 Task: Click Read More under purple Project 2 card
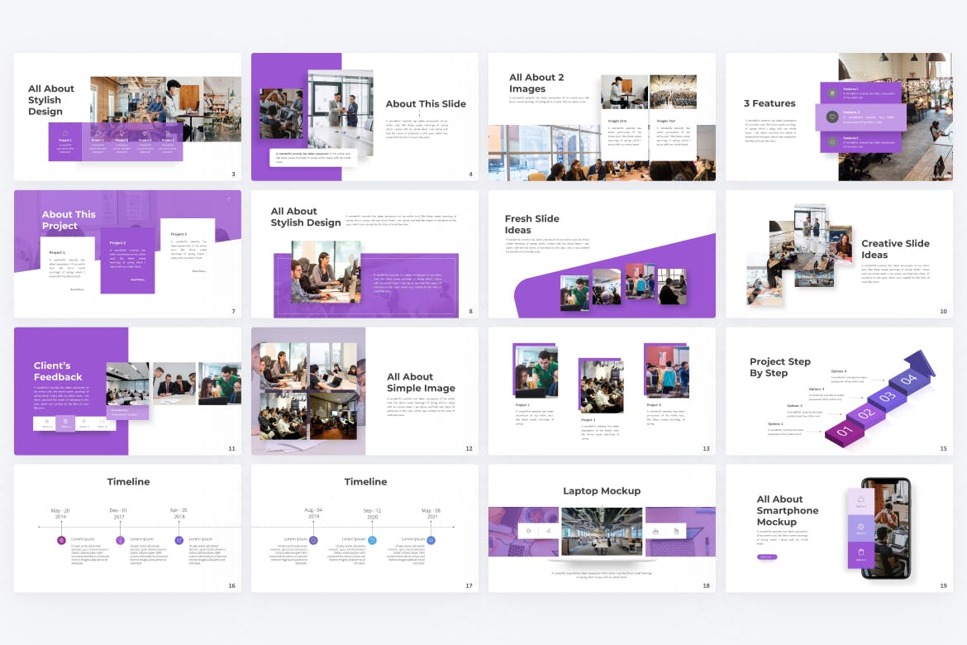click(x=137, y=279)
